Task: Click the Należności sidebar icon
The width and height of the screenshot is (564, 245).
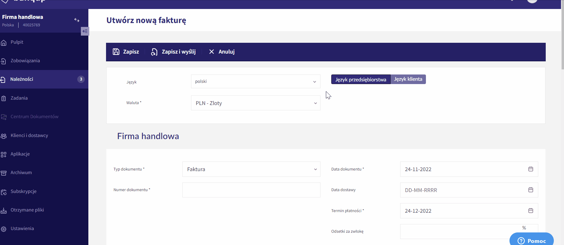Action: (3, 80)
